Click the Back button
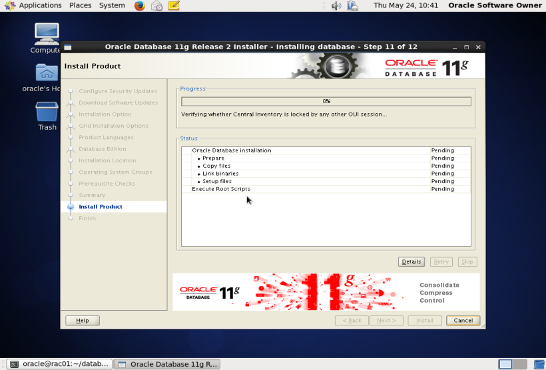This screenshot has height=370, width=546. 352,321
